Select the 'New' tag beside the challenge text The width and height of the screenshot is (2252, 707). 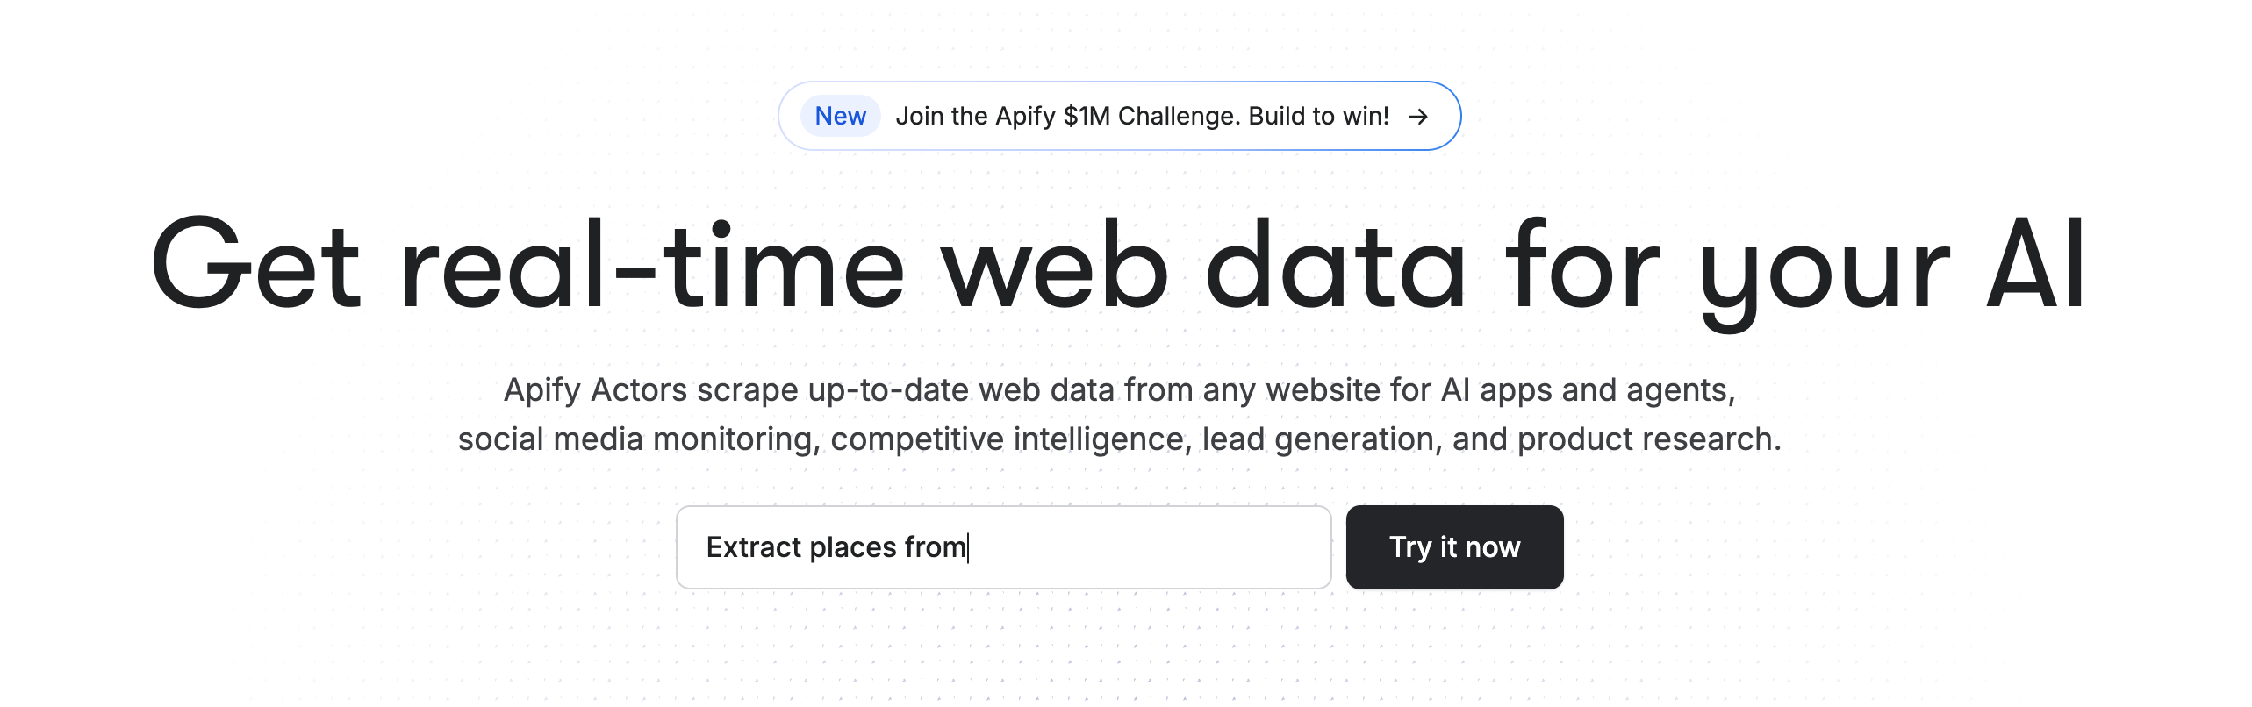[x=839, y=115]
